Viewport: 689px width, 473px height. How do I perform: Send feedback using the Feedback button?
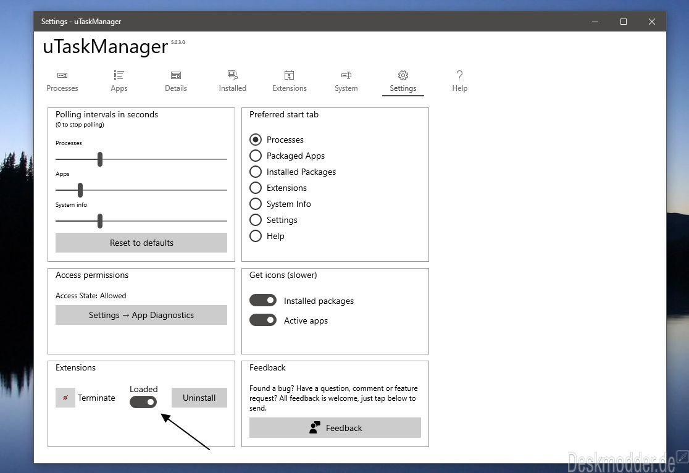(335, 428)
